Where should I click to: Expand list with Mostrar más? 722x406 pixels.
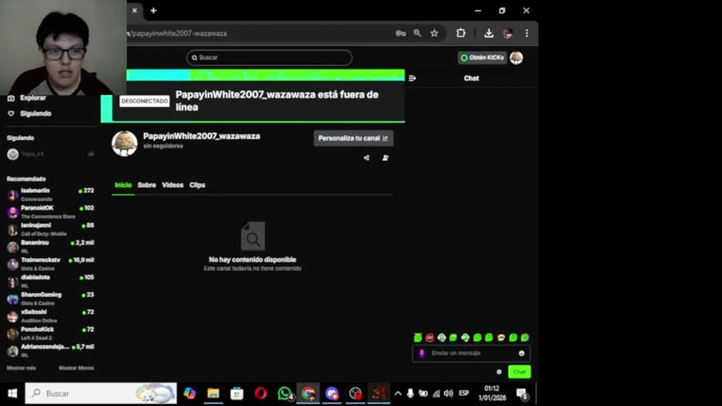coord(21,368)
